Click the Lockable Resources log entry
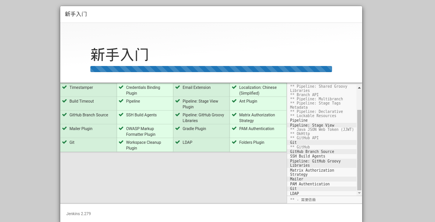 (x=313, y=116)
